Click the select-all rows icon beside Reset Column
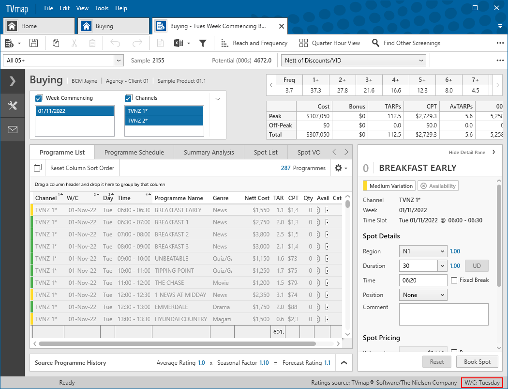508x389 pixels. coord(38,168)
